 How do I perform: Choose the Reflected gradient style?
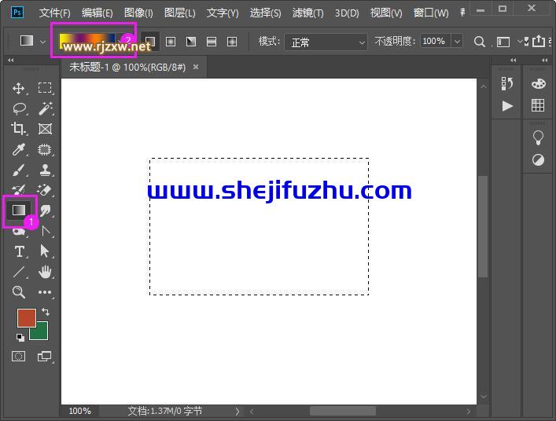pyautogui.click(x=212, y=42)
